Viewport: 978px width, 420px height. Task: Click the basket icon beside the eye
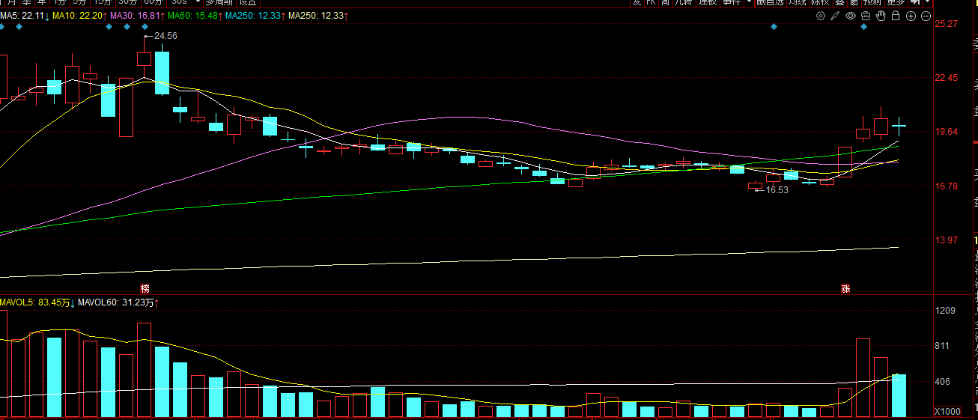[866, 16]
